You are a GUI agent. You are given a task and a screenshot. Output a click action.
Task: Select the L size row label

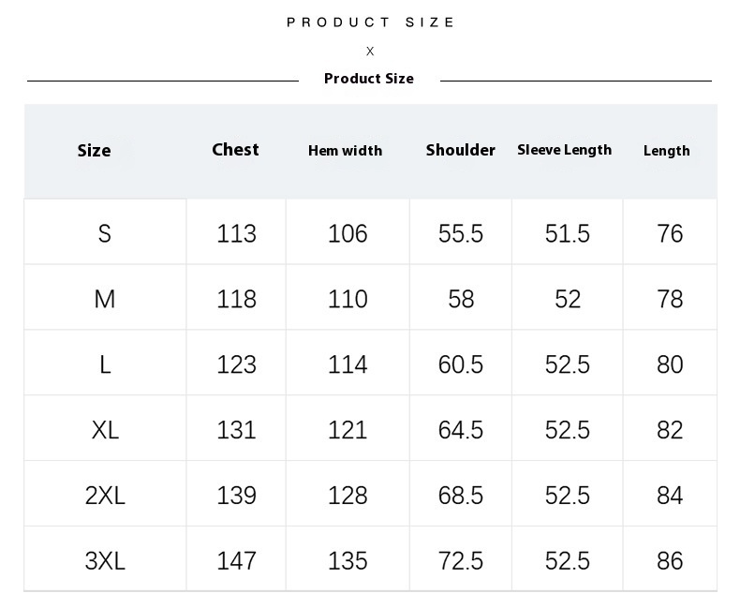point(105,364)
